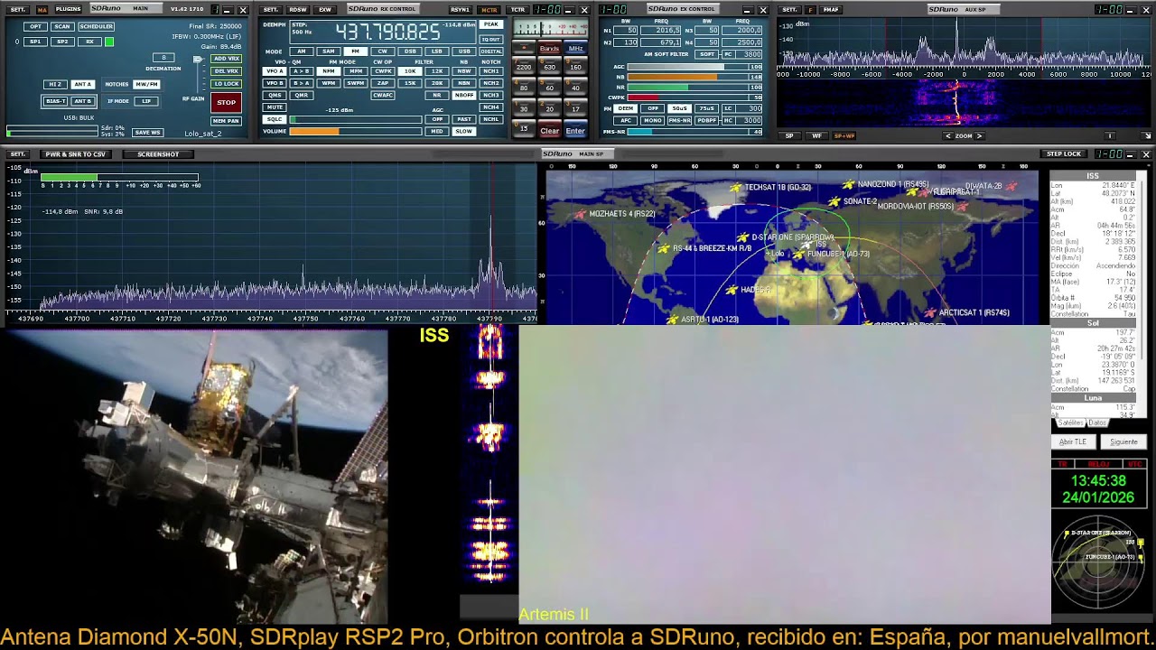Screen dimensions: 1156x650
Task: Open the OPT options button
Action: click(x=35, y=27)
